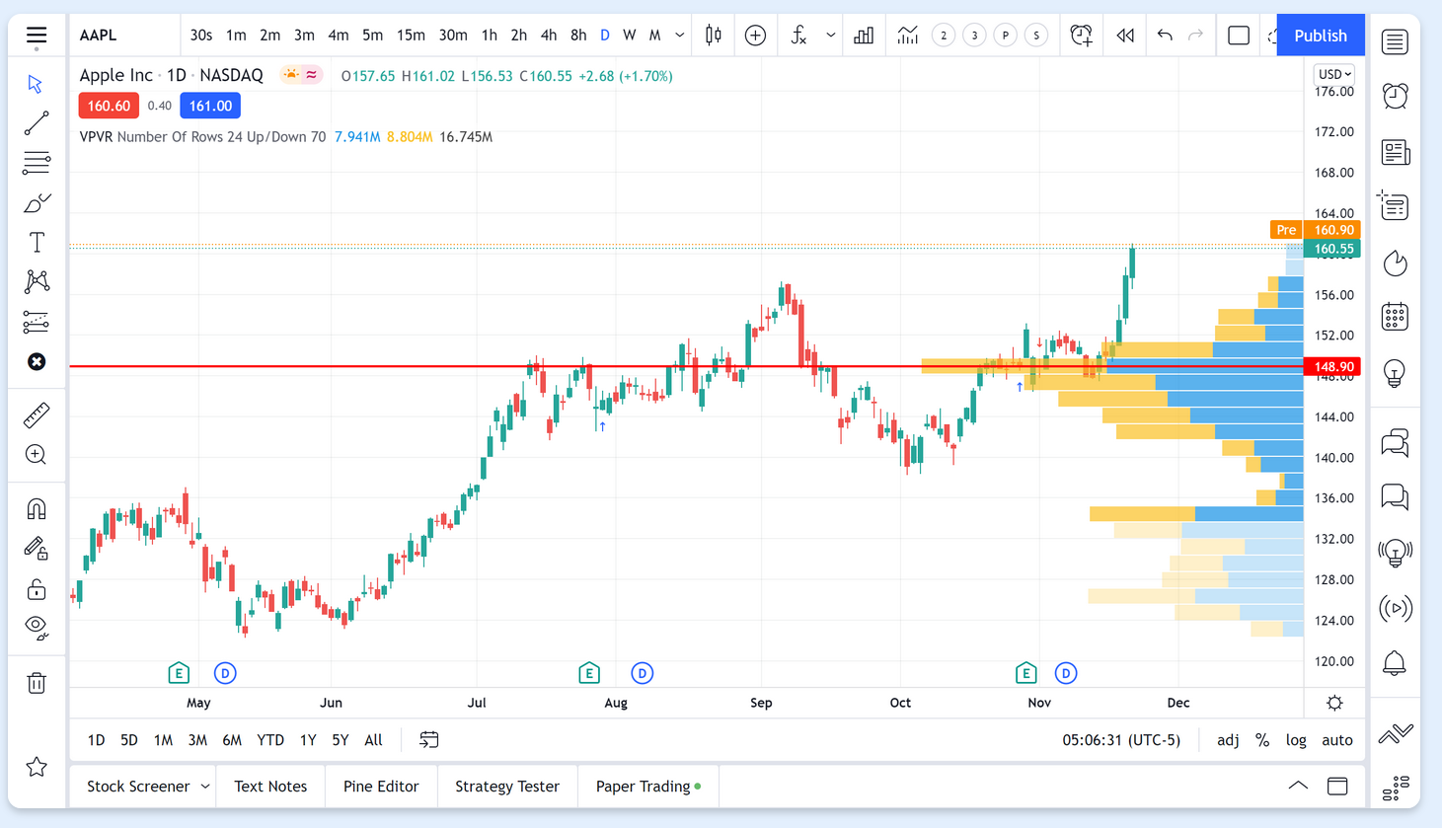Open bar chart financials icon
Screen dimensions: 1442x828
coord(864,36)
